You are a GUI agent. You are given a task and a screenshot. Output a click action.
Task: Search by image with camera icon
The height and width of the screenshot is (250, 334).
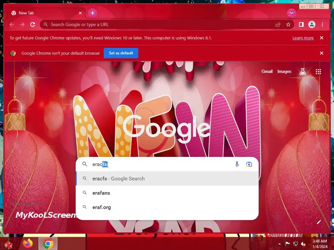[x=249, y=164]
